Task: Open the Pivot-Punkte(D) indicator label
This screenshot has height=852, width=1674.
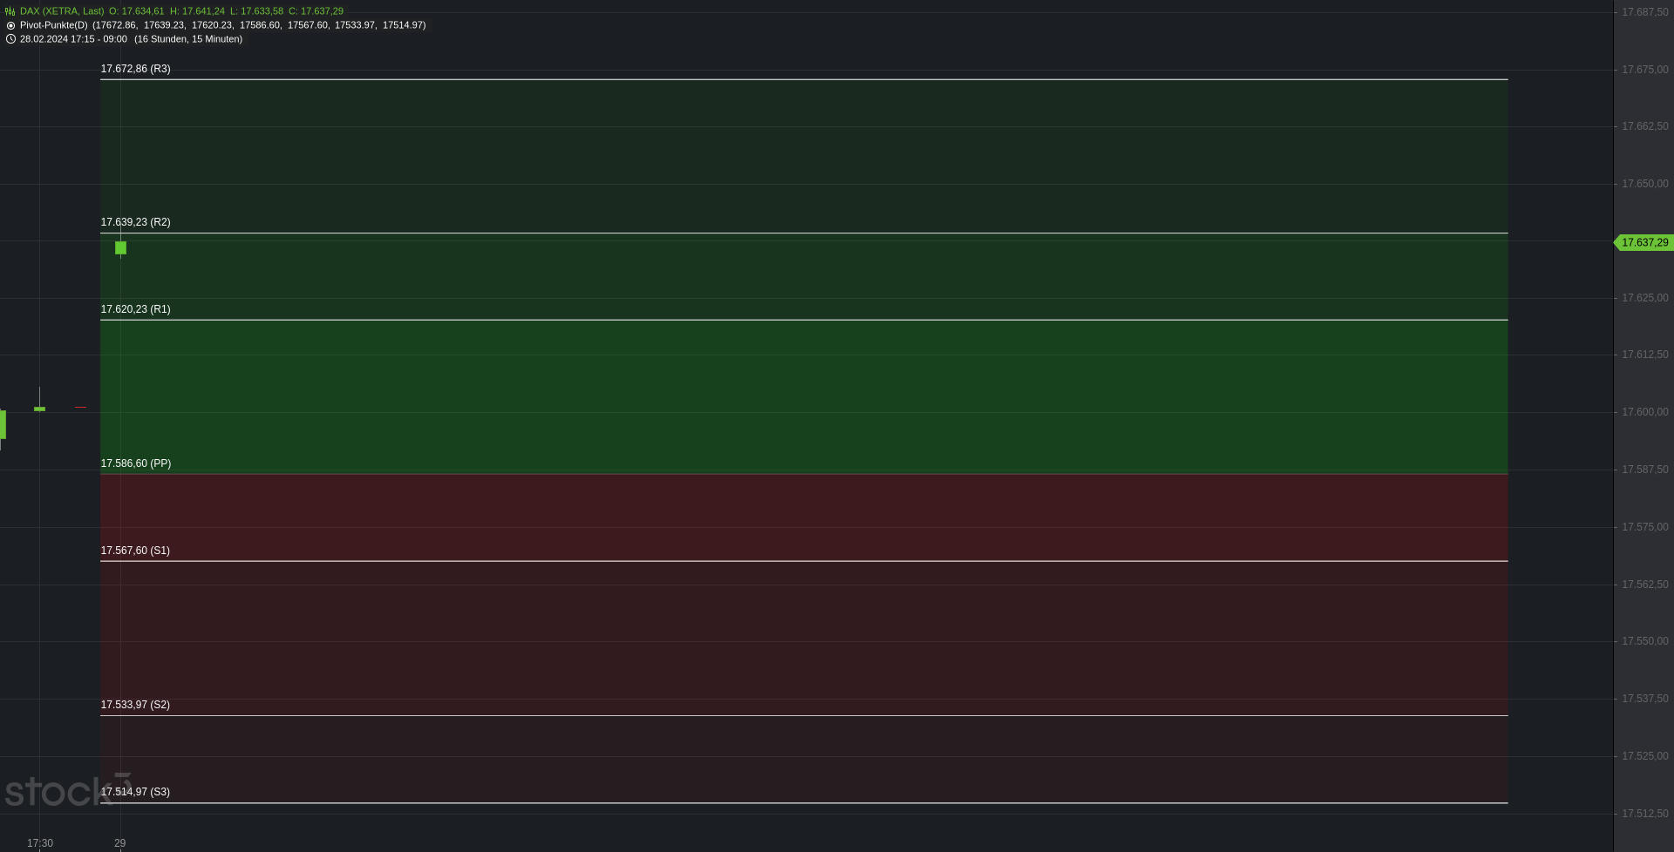Action: tap(54, 25)
